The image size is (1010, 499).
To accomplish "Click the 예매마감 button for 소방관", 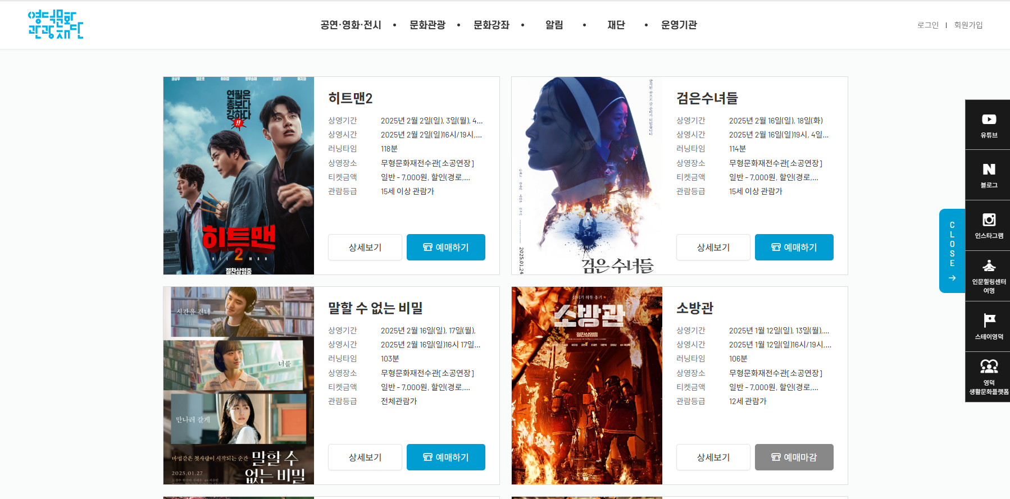I will [794, 457].
